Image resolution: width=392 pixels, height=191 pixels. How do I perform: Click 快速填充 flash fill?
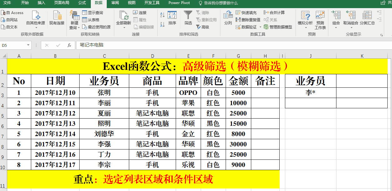click(x=246, y=13)
